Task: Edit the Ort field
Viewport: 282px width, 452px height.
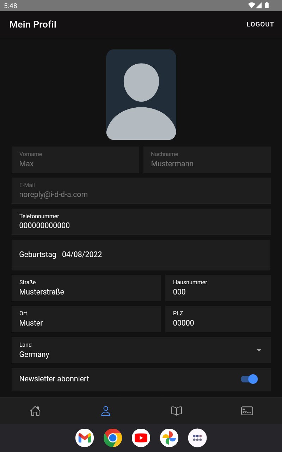Action: (86, 319)
